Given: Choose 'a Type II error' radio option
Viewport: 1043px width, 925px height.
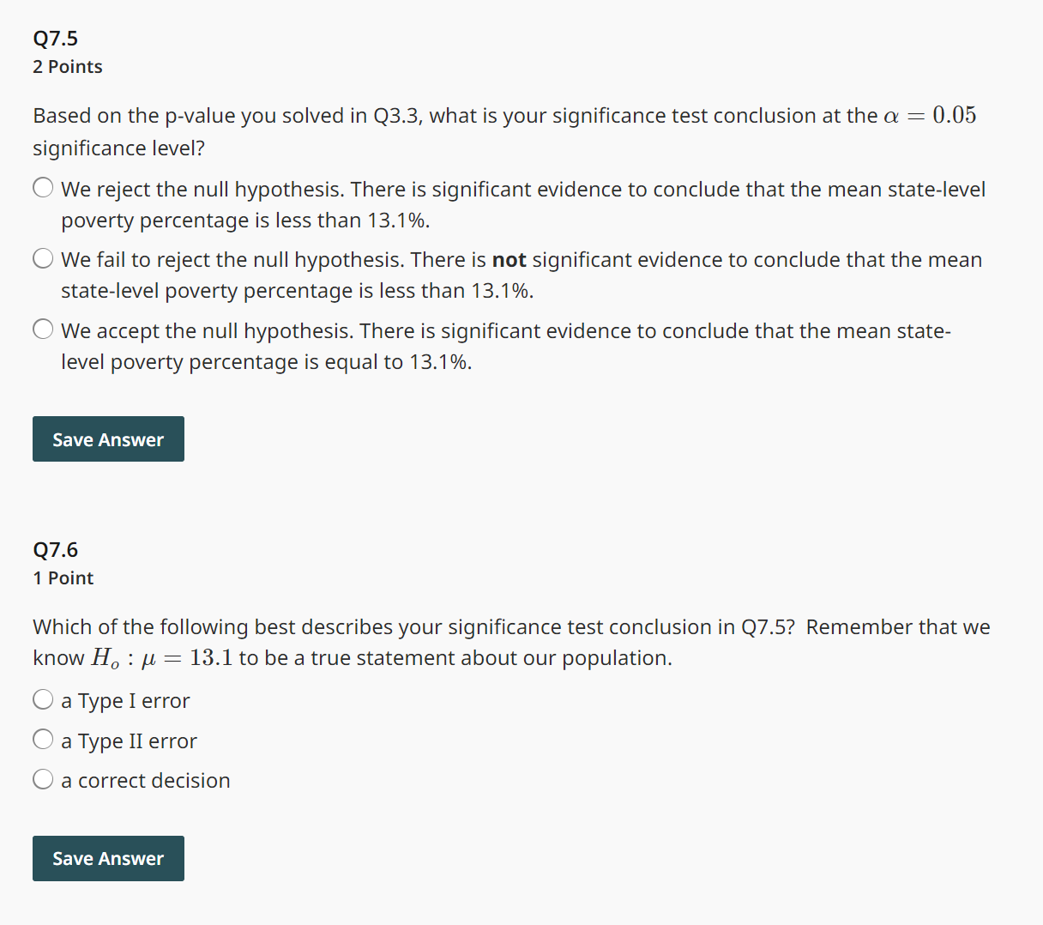Looking at the screenshot, I should pos(43,740).
